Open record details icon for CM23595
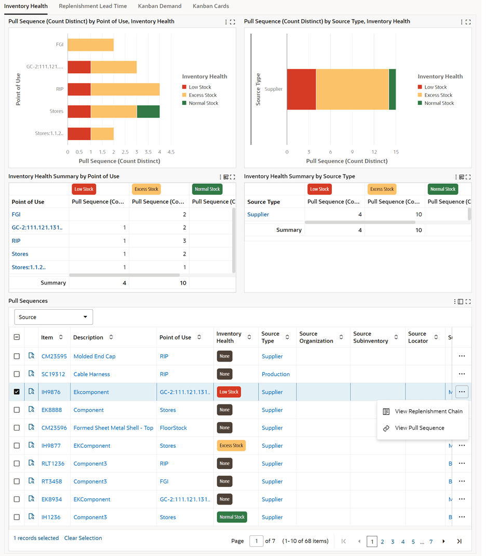The height and width of the screenshot is (556, 486). point(31,356)
